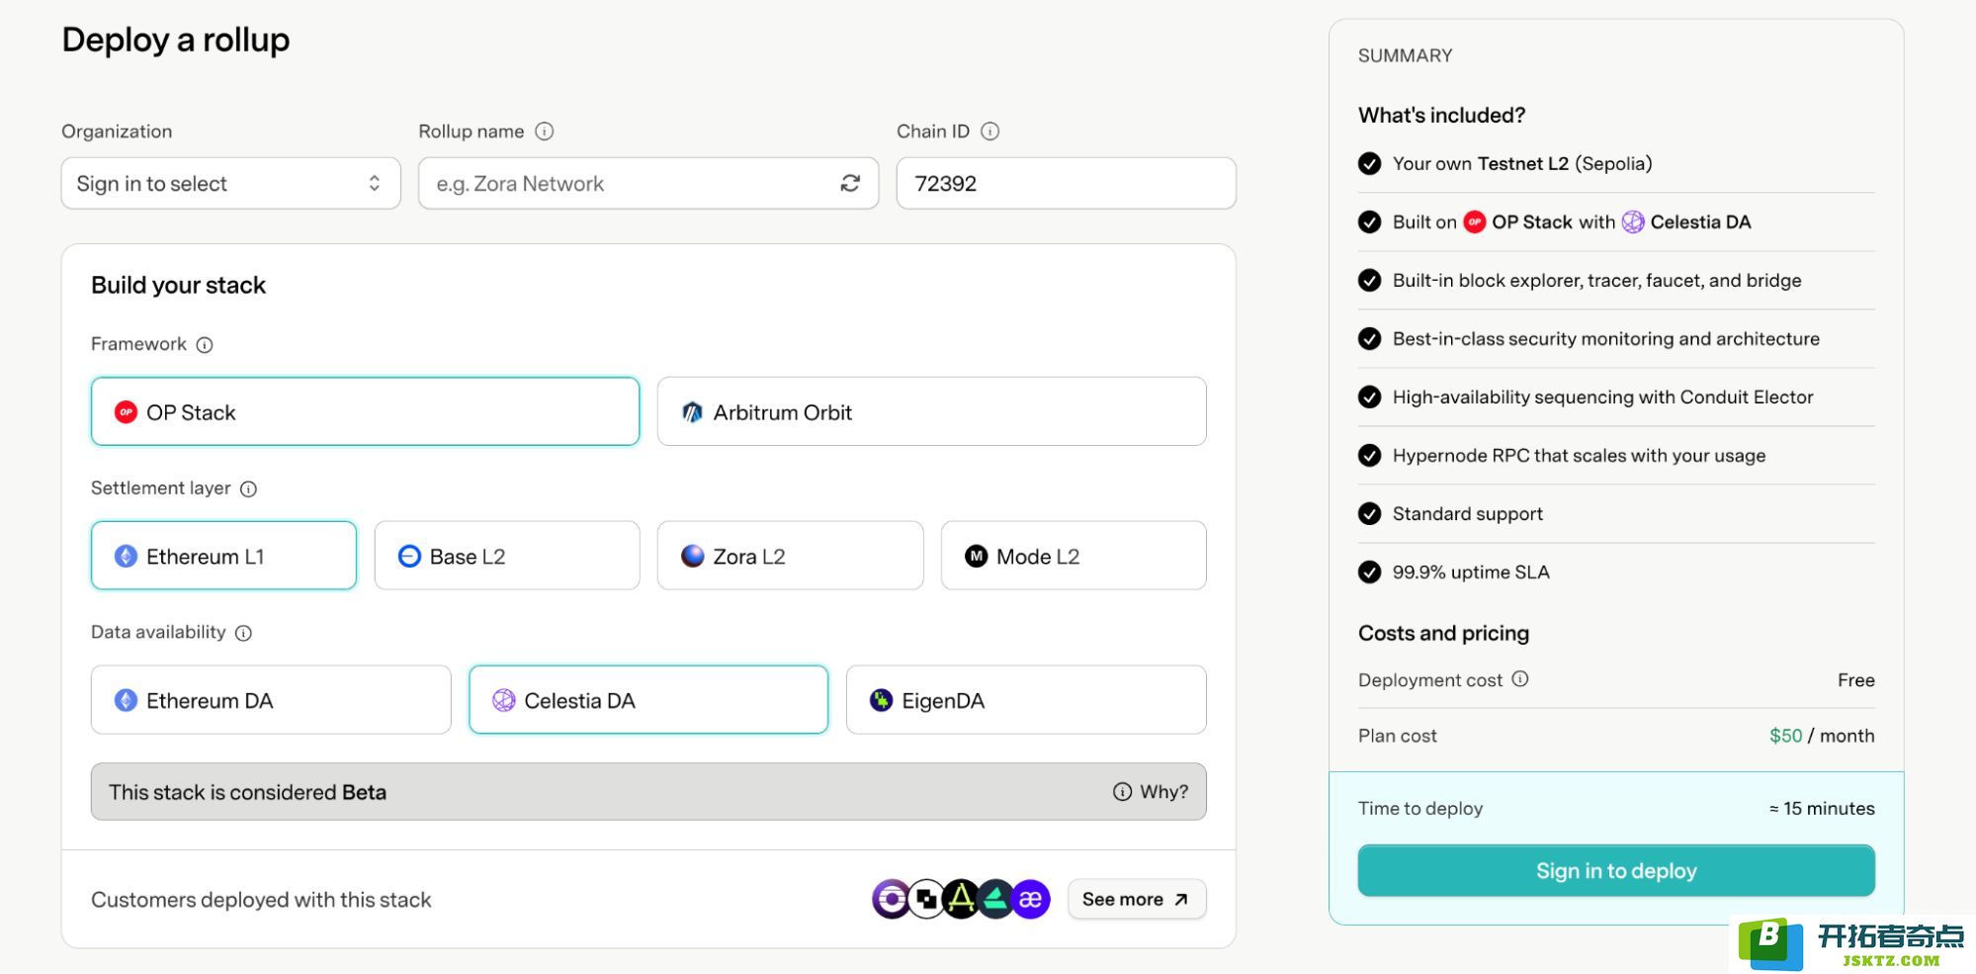Click '≈ 15 minutes' deploy time

tap(1821, 808)
